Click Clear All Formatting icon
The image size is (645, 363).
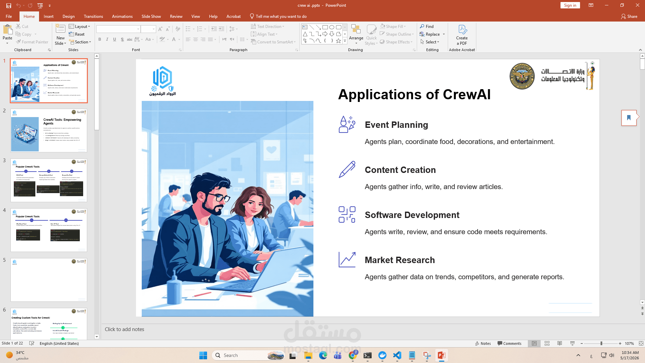(178, 29)
